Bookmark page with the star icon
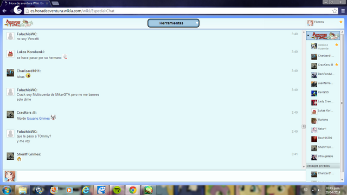 point(335,11)
